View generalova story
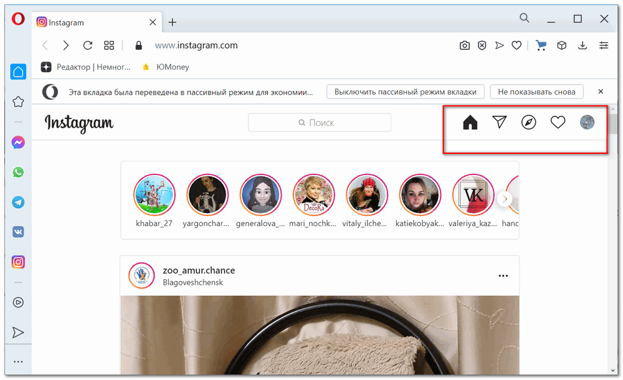 260,195
